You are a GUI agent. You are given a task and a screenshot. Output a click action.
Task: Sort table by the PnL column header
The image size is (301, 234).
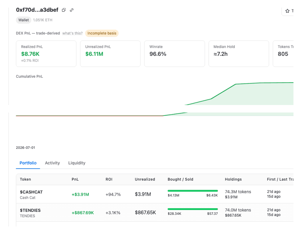75,180
